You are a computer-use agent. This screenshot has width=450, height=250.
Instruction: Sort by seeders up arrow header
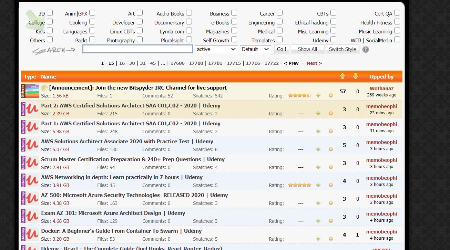click(342, 76)
